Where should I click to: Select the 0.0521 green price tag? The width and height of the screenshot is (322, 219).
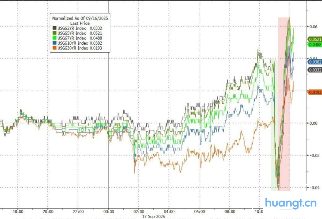click(314, 39)
